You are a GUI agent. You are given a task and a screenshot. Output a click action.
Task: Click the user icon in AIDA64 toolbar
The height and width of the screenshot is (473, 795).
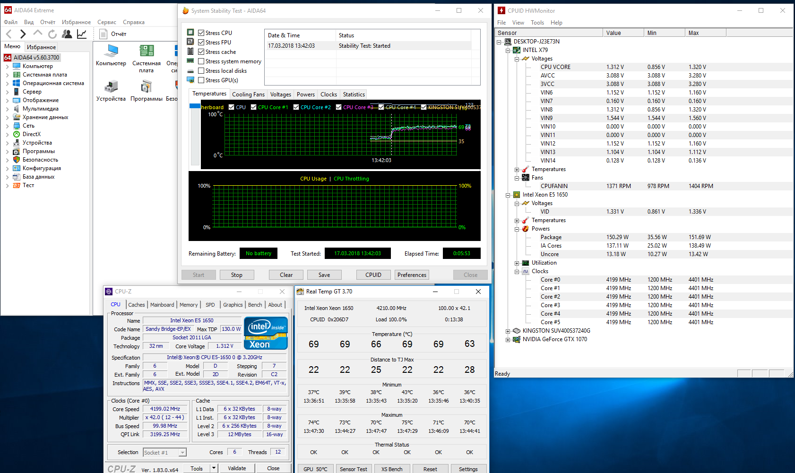(67, 34)
